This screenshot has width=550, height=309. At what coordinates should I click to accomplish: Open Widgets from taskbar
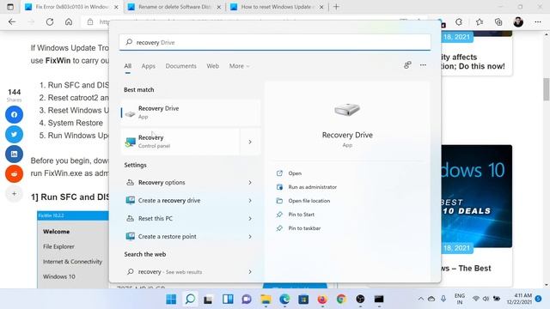(x=228, y=300)
